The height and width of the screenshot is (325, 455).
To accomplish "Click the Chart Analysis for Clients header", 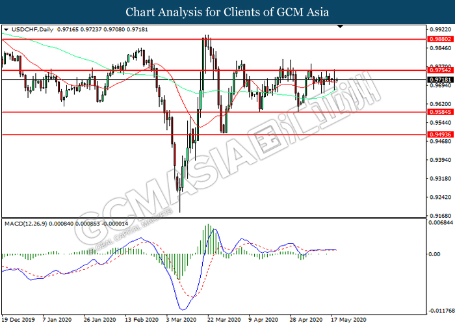I will (227, 12).
